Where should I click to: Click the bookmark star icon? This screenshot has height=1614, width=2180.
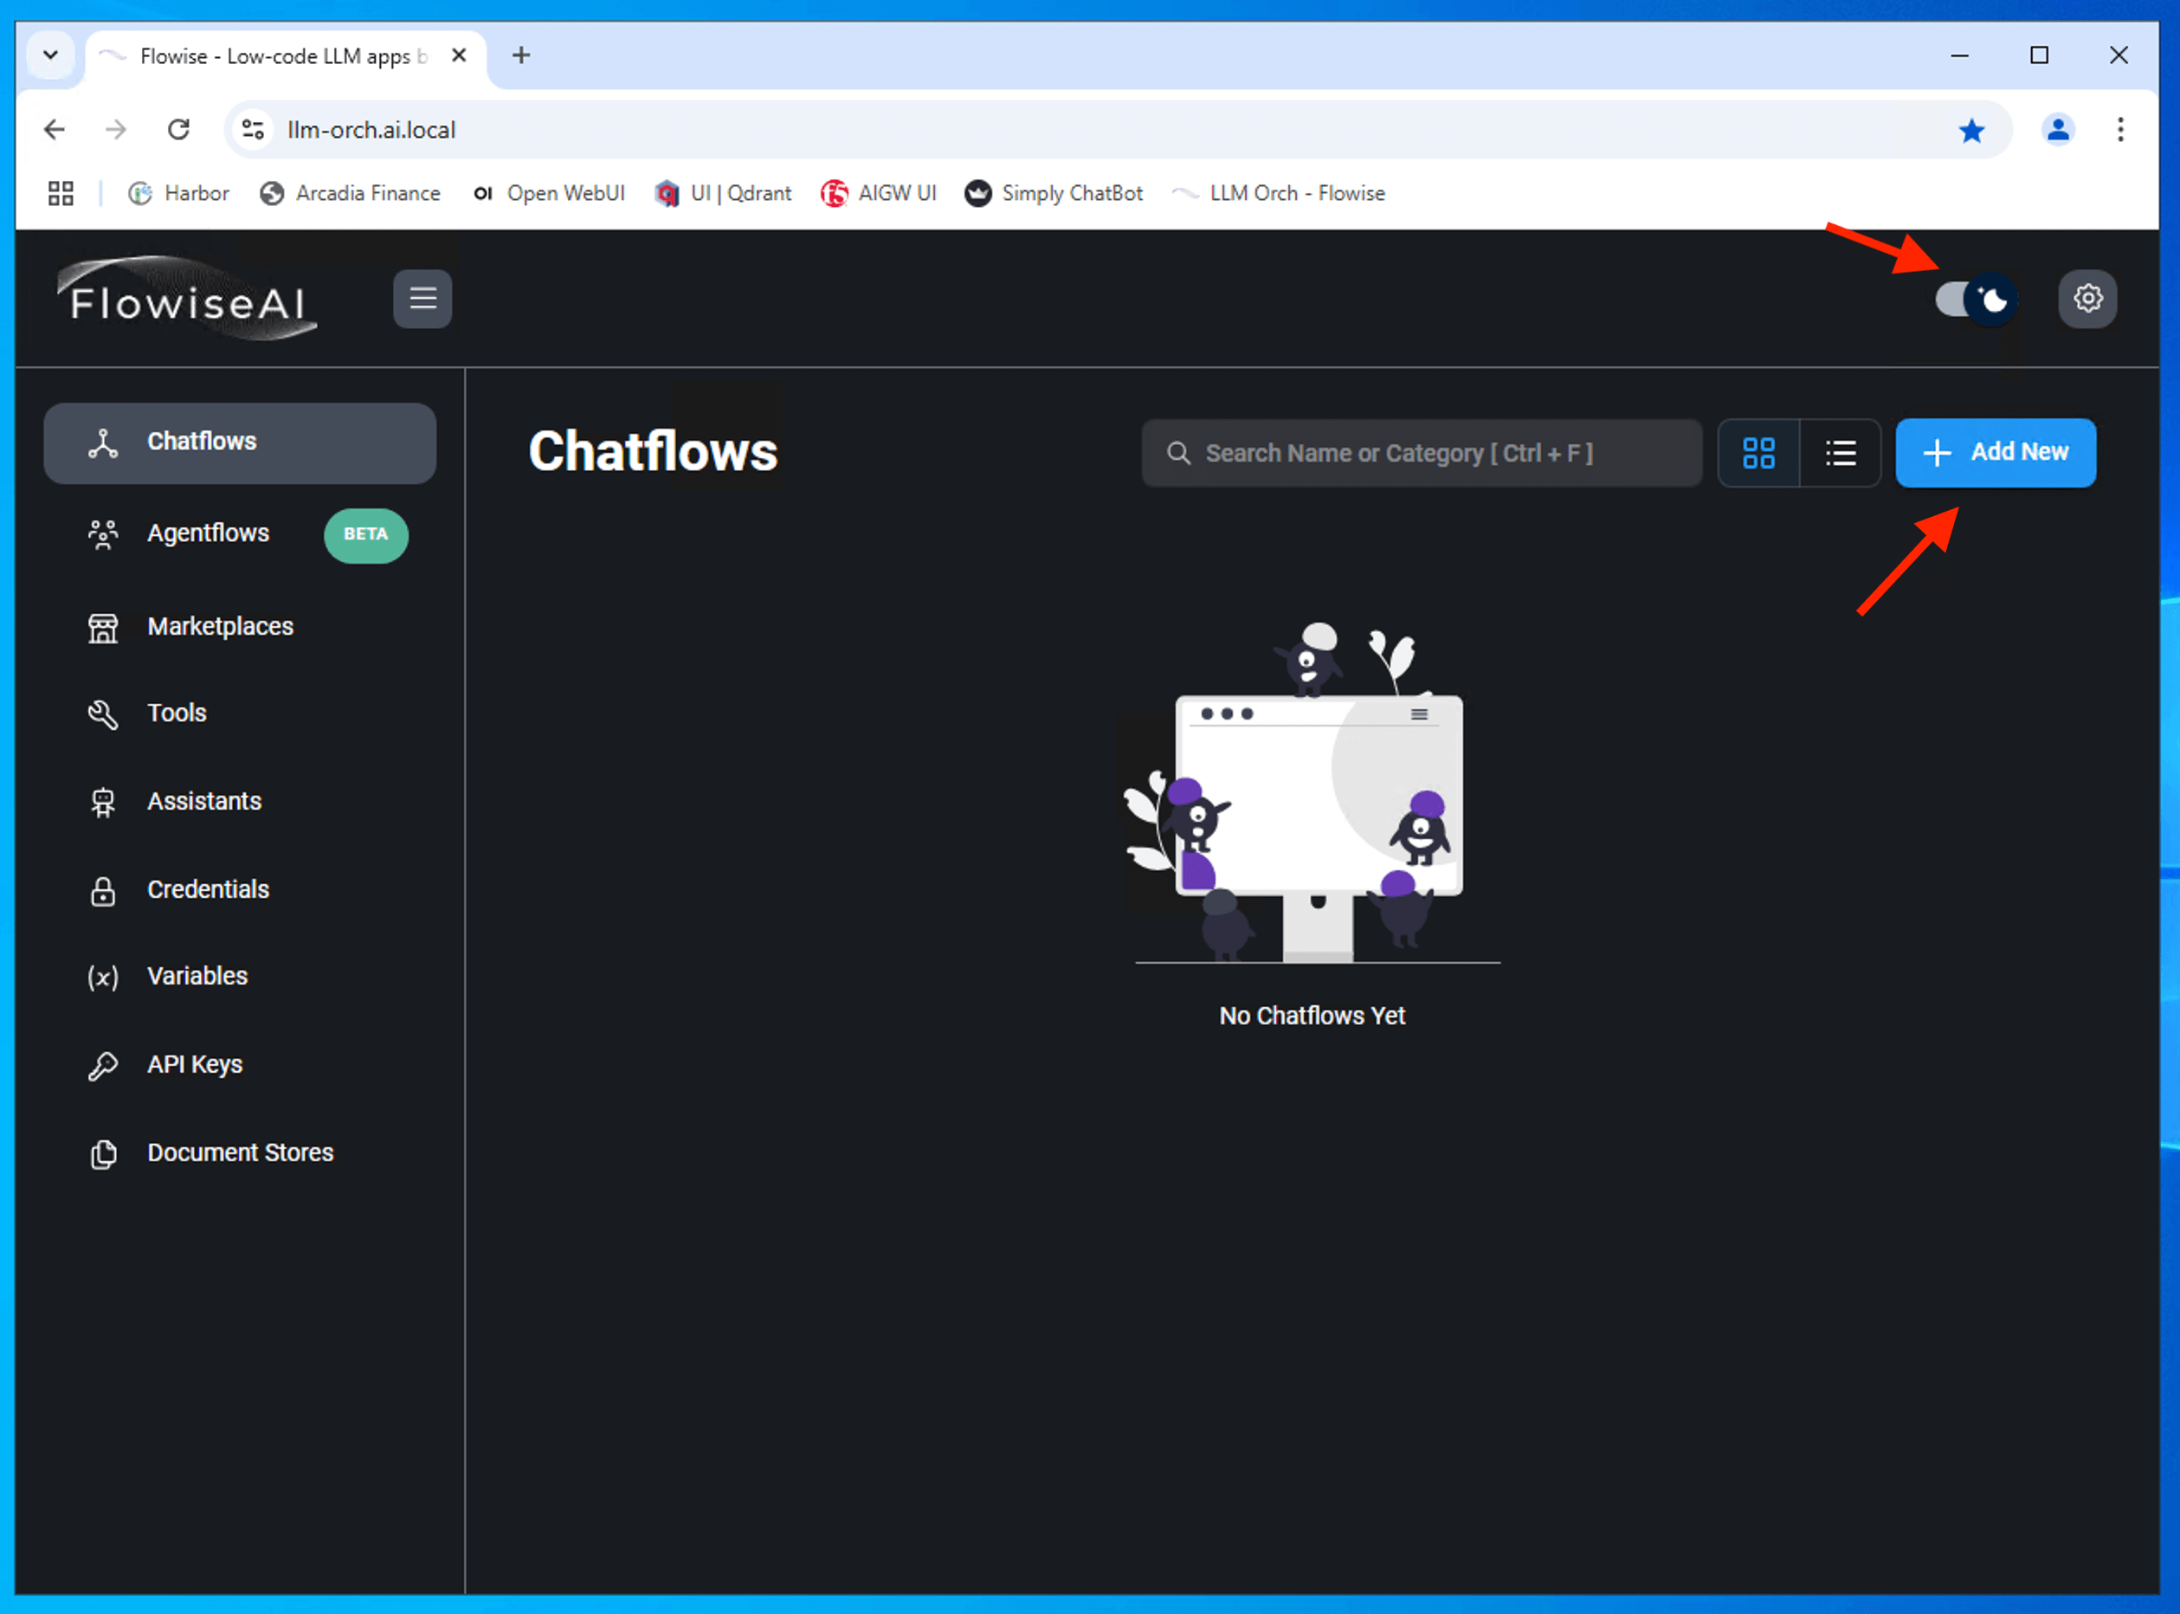pos(1971,130)
